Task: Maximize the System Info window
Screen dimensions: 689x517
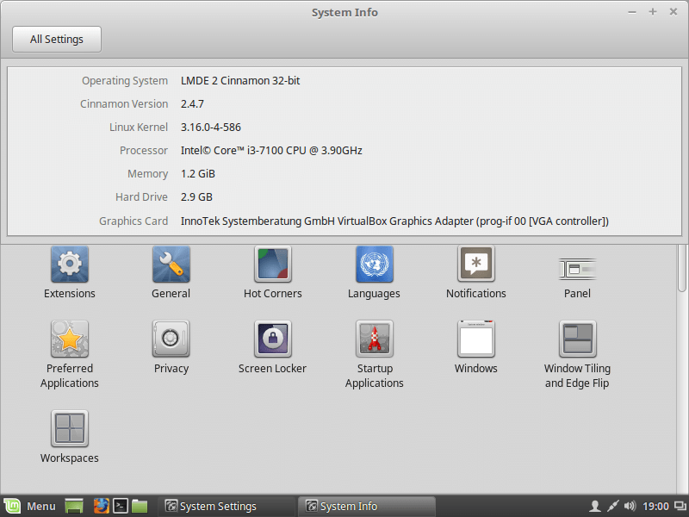Action: pos(653,12)
